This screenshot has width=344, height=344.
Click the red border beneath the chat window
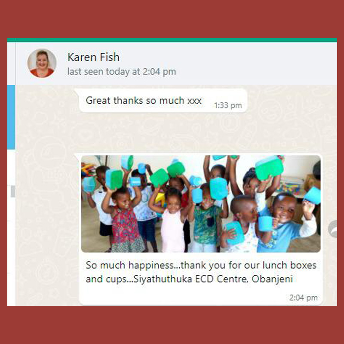click(172, 325)
